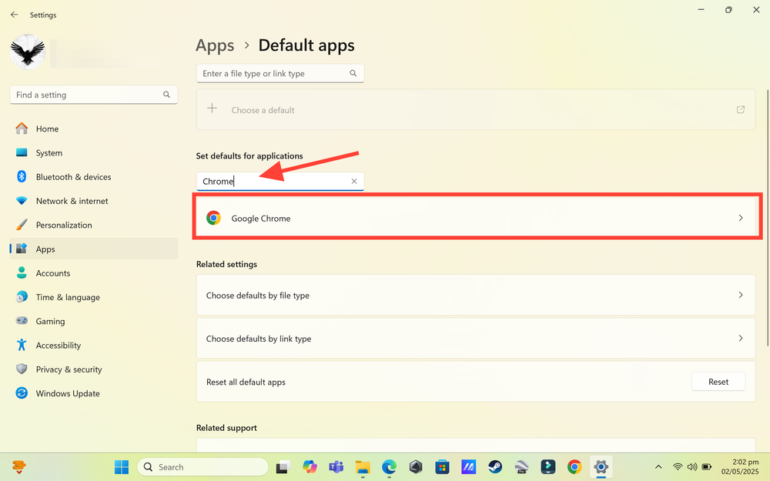Focus the 'Enter a file type or link type' field
This screenshot has width=770, height=481.
(x=280, y=73)
